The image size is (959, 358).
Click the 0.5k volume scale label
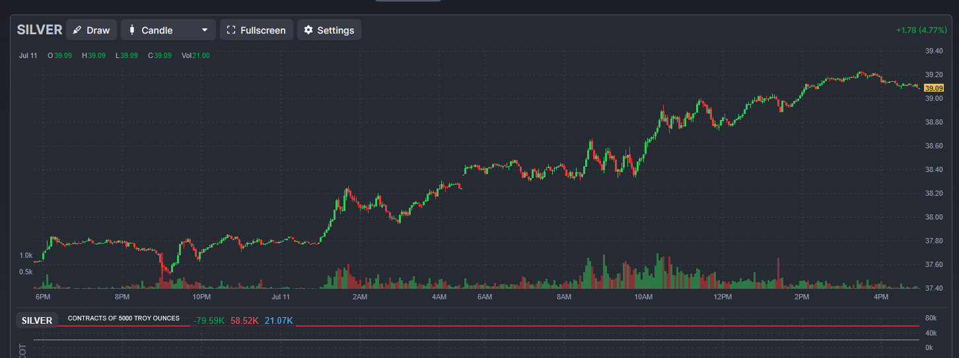click(26, 272)
